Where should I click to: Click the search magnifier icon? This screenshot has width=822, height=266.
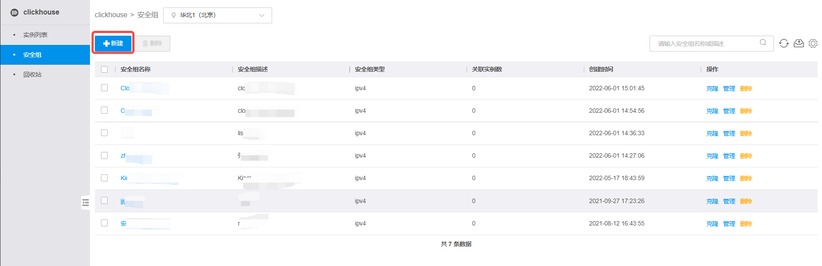click(763, 43)
